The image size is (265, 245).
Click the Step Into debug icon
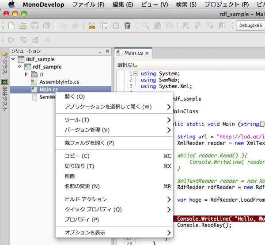click(x=23, y=40)
